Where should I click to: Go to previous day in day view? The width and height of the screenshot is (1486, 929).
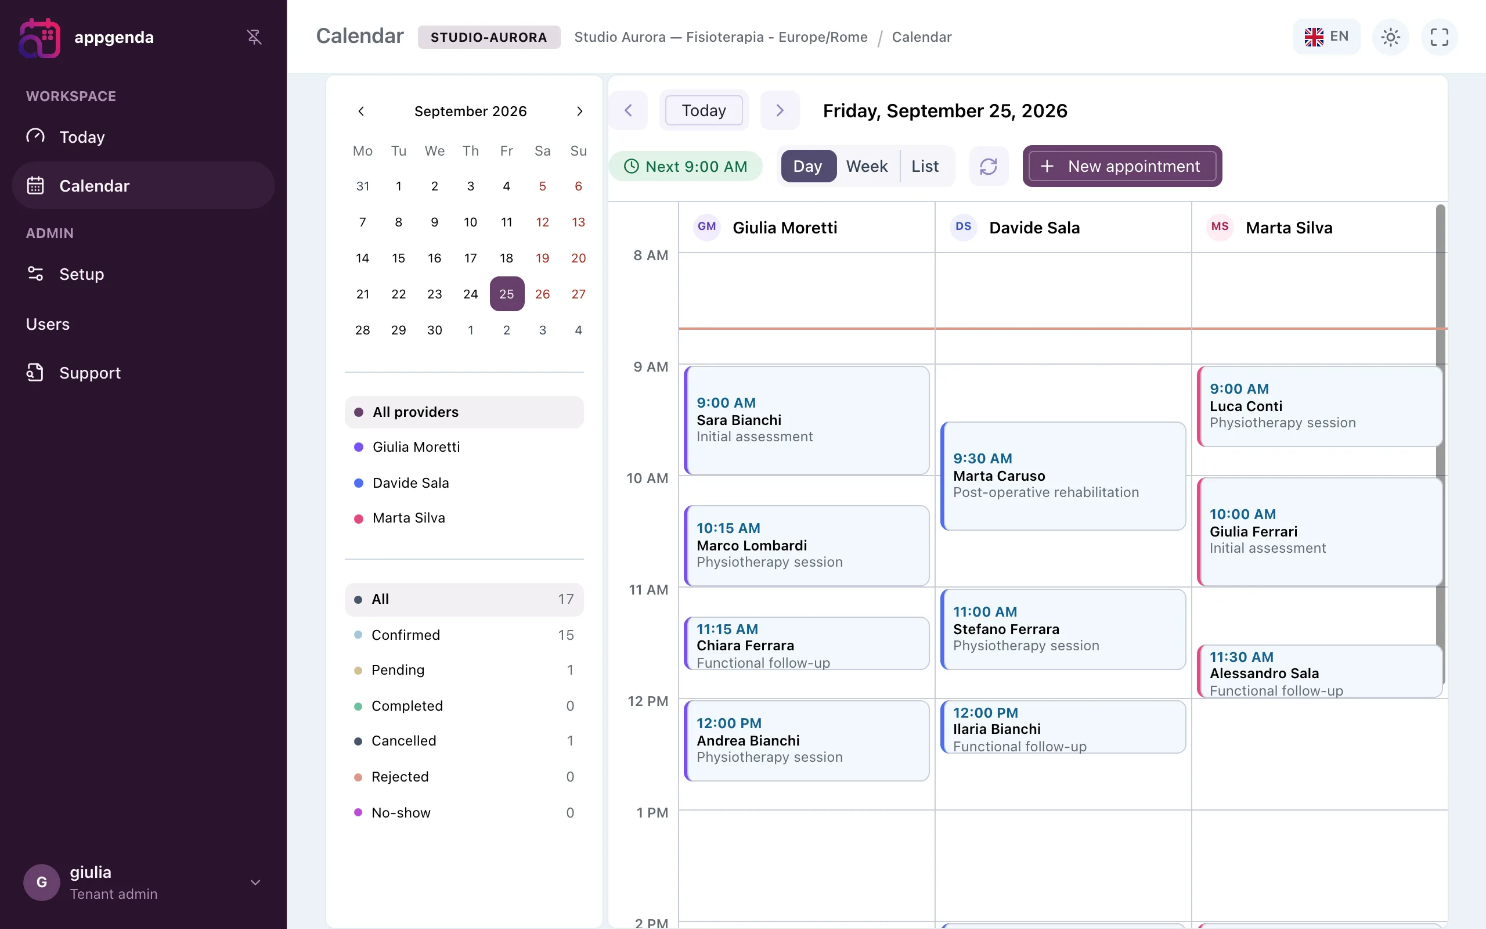(x=628, y=110)
